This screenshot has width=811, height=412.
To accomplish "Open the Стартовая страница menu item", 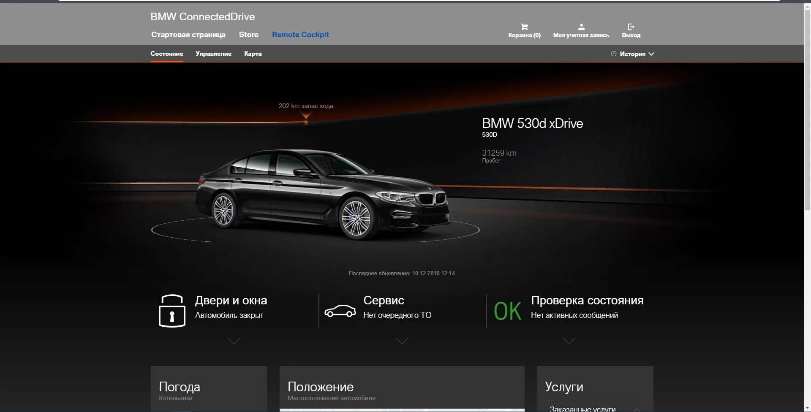I will point(188,35).
